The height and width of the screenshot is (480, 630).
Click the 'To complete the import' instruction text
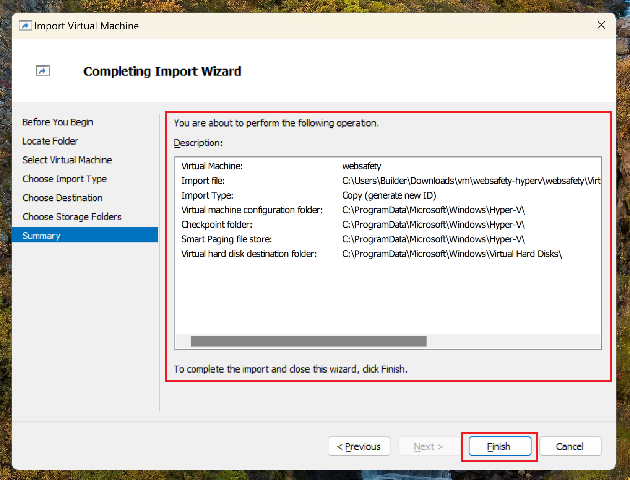[291, 369]
